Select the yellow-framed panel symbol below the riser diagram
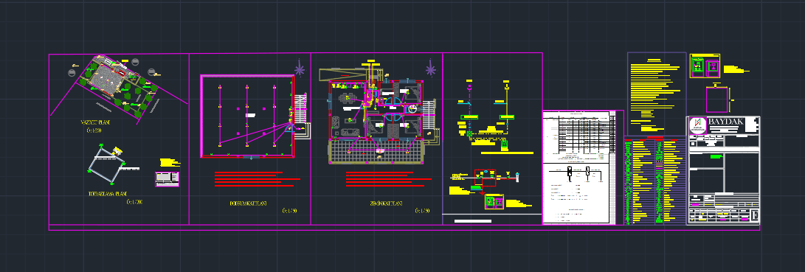 coord(494,201)
